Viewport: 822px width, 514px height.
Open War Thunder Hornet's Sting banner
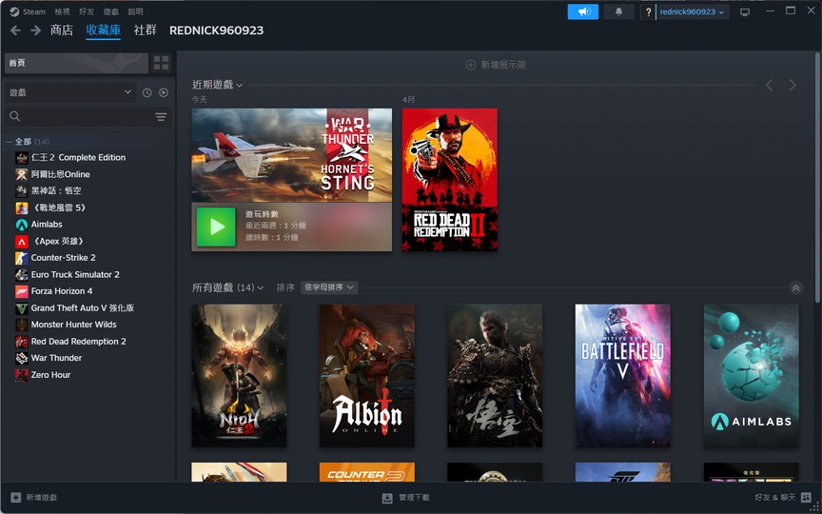(x=291, y=155)
